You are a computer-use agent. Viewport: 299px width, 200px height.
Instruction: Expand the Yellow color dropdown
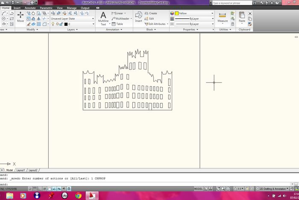(212, 13)
